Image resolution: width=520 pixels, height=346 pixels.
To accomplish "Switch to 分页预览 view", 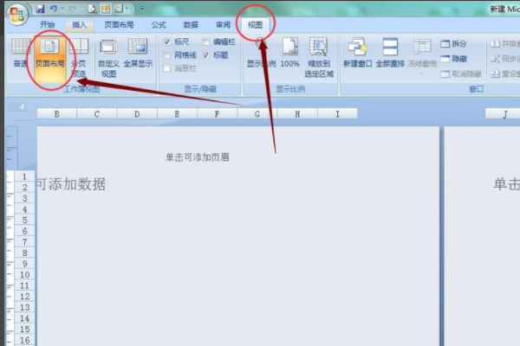I will pyautogui.click(x=79, y=58).
